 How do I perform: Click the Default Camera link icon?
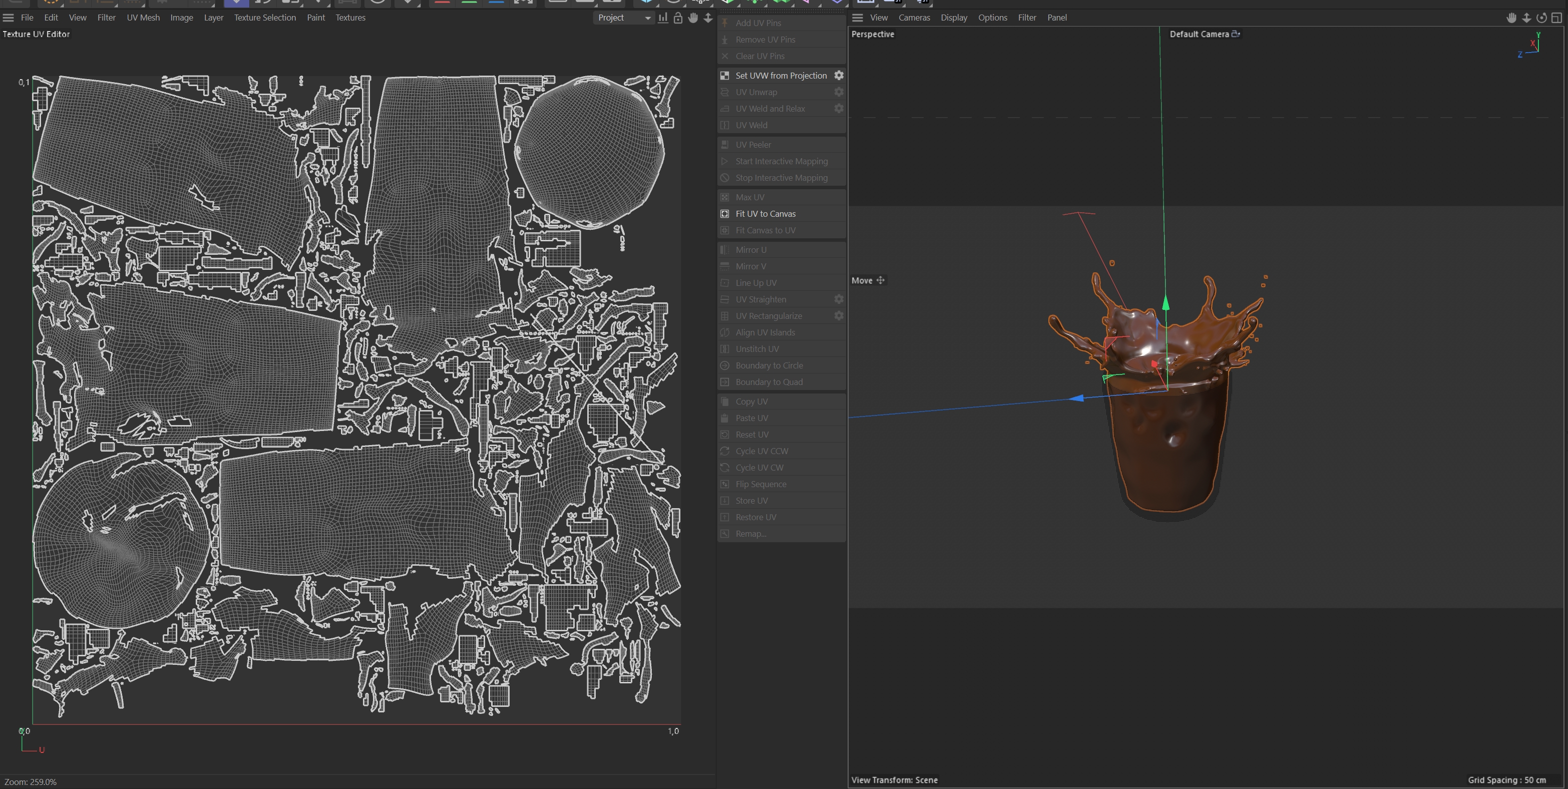(x=1236, y=34)
